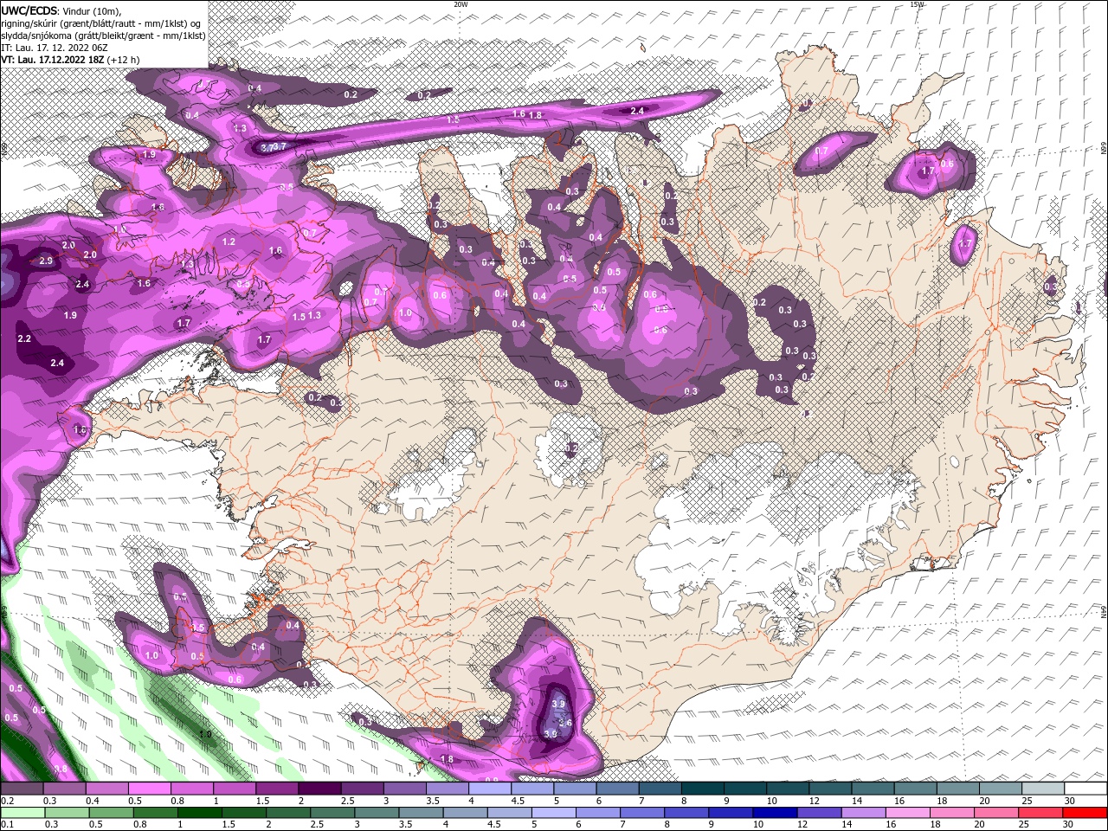Click the 'VT: Lau. 17.12.2022 18Z' valid time
Image resolution: width=1108 pixels, height=831 pixels.
pyautogui.click(x=53, y=61)
